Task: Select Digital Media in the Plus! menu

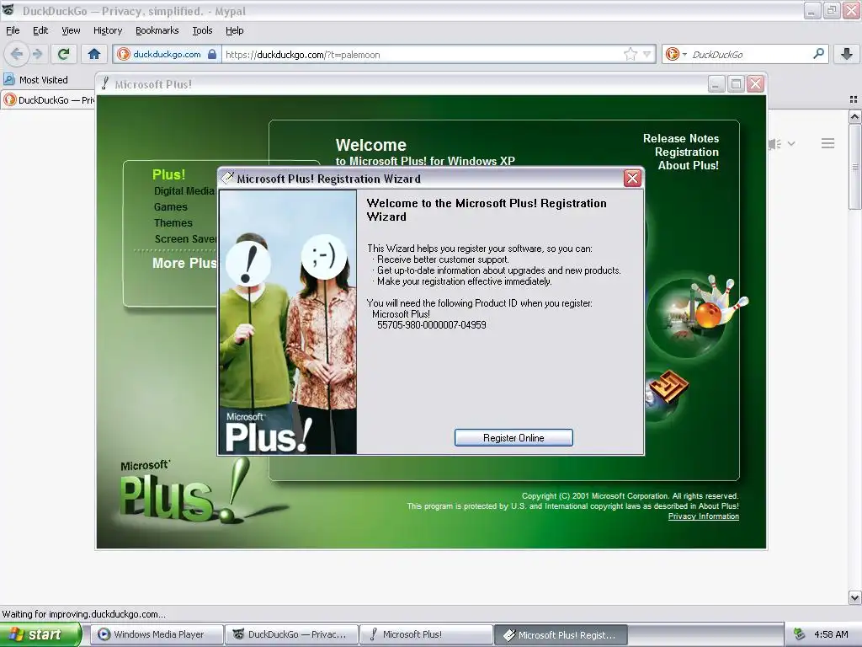Action: coord(184,191)
